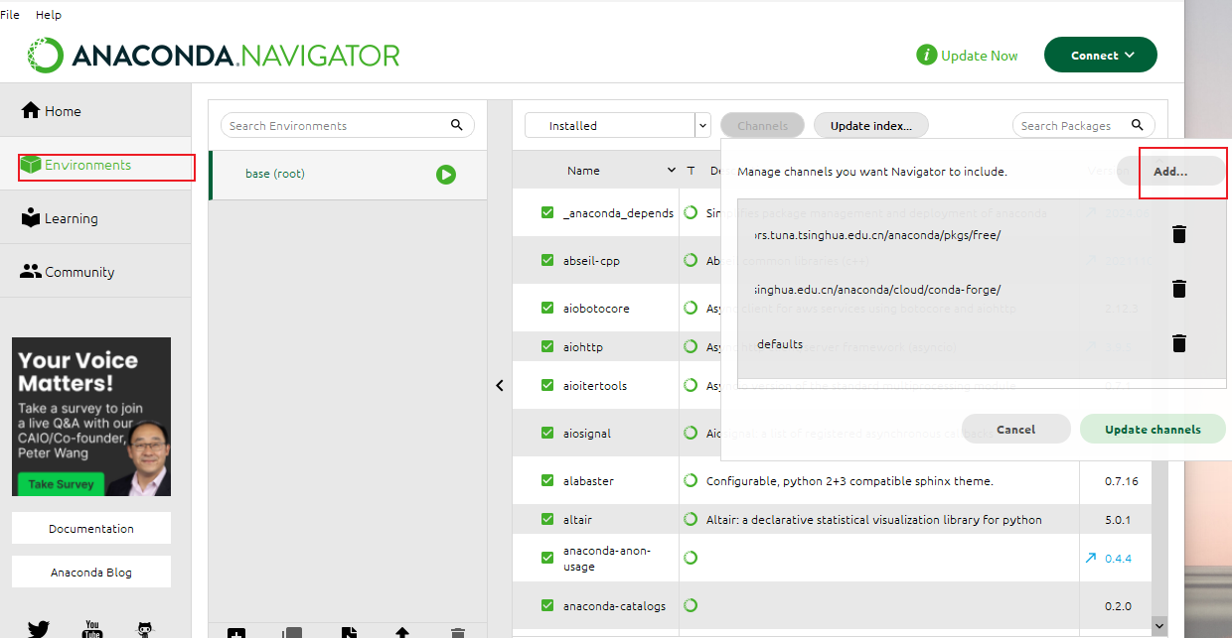Click the Channels button
Image resolution: width=1232 pixels, height=638 pixels.
(x=762, y=125)
